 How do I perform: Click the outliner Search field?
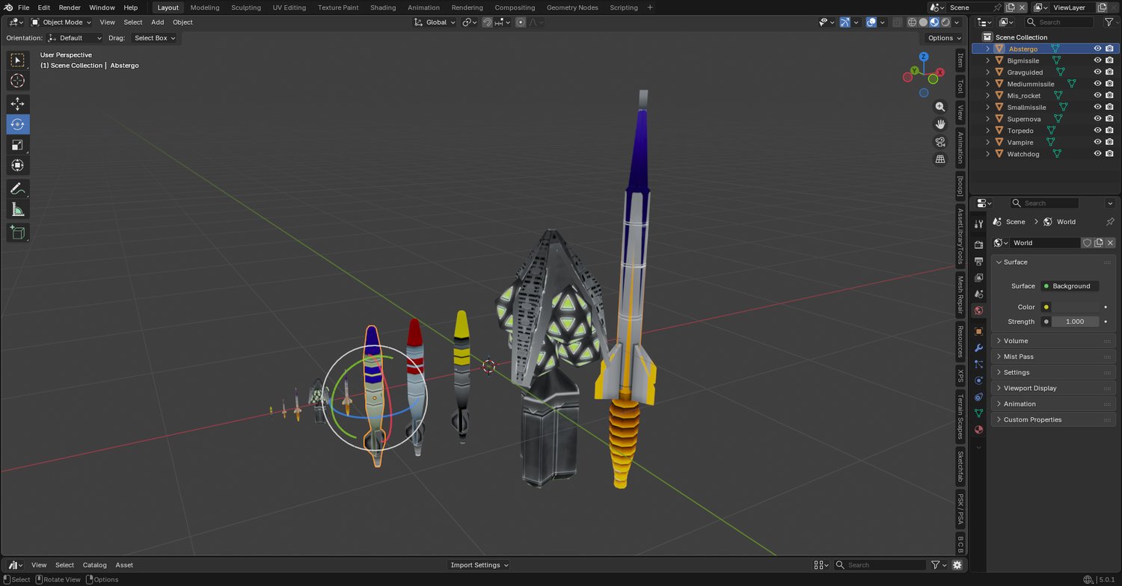[x=1058, y=22]
